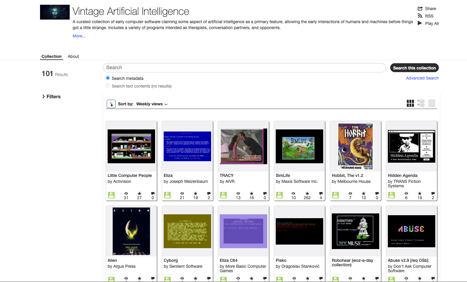Open the Hobbit cover thumbnail
The height and width of the screenshot is (282, 467).
pos(356,146)
